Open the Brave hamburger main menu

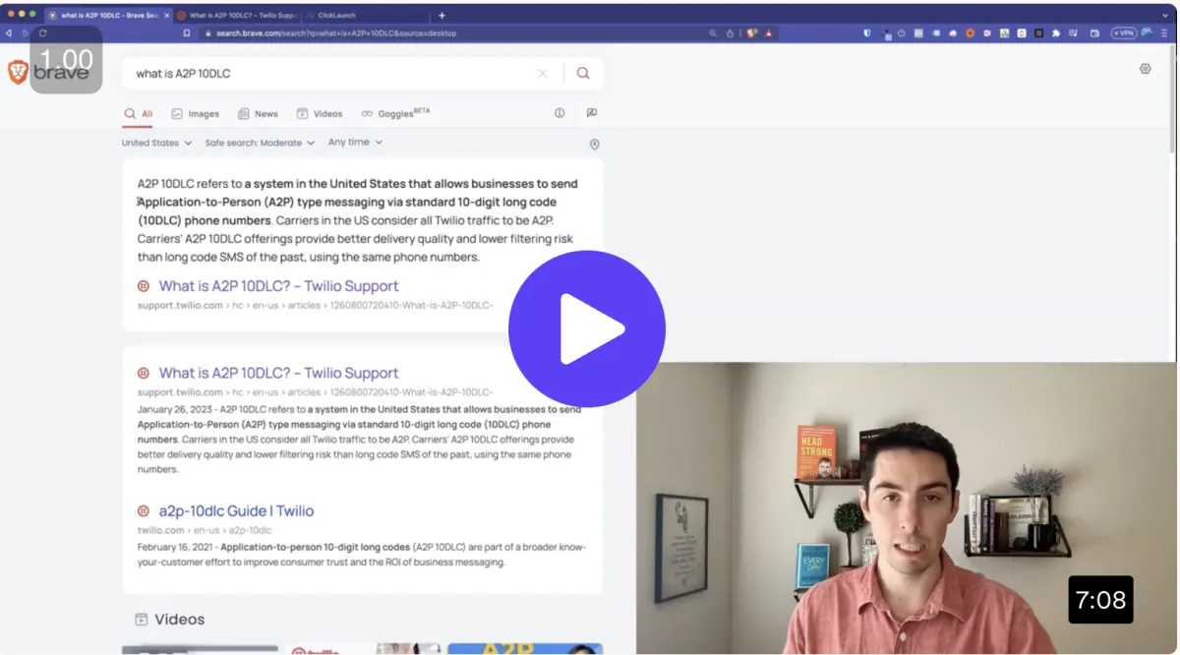pos(1164,32)
